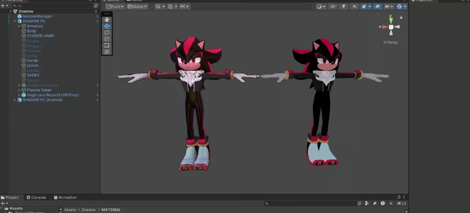
Task: Select the Transform tool
Action: point(107,52)
